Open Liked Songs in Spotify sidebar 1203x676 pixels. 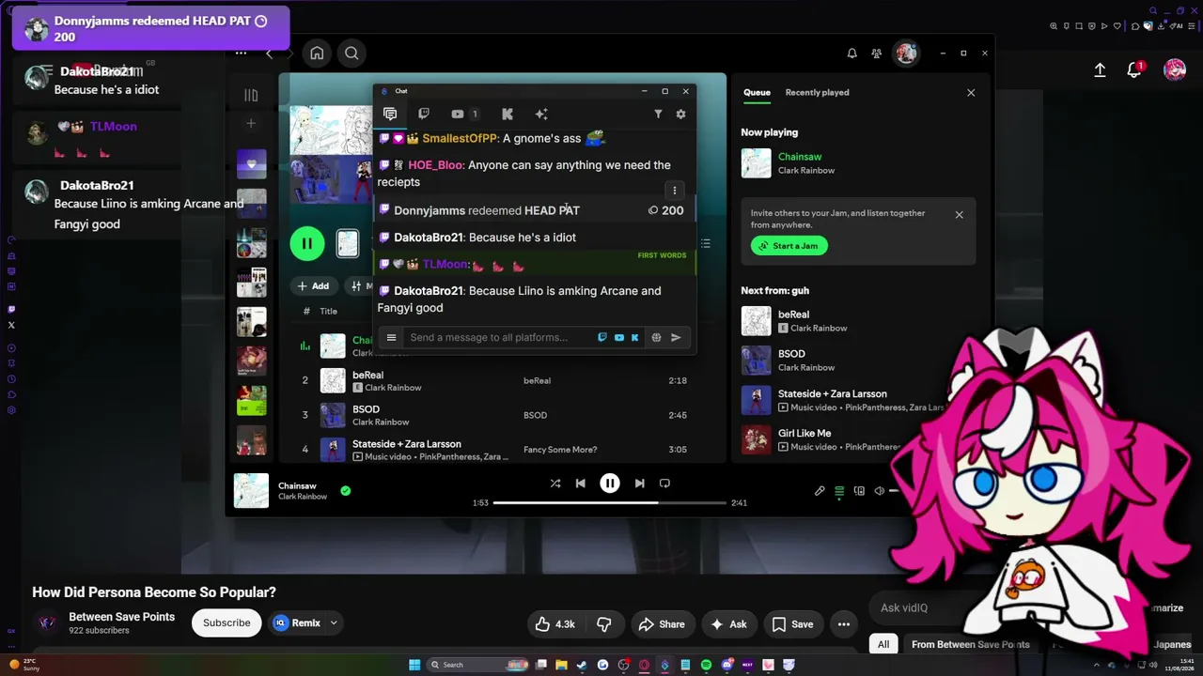pyautogui.click(x=251, y=164)
